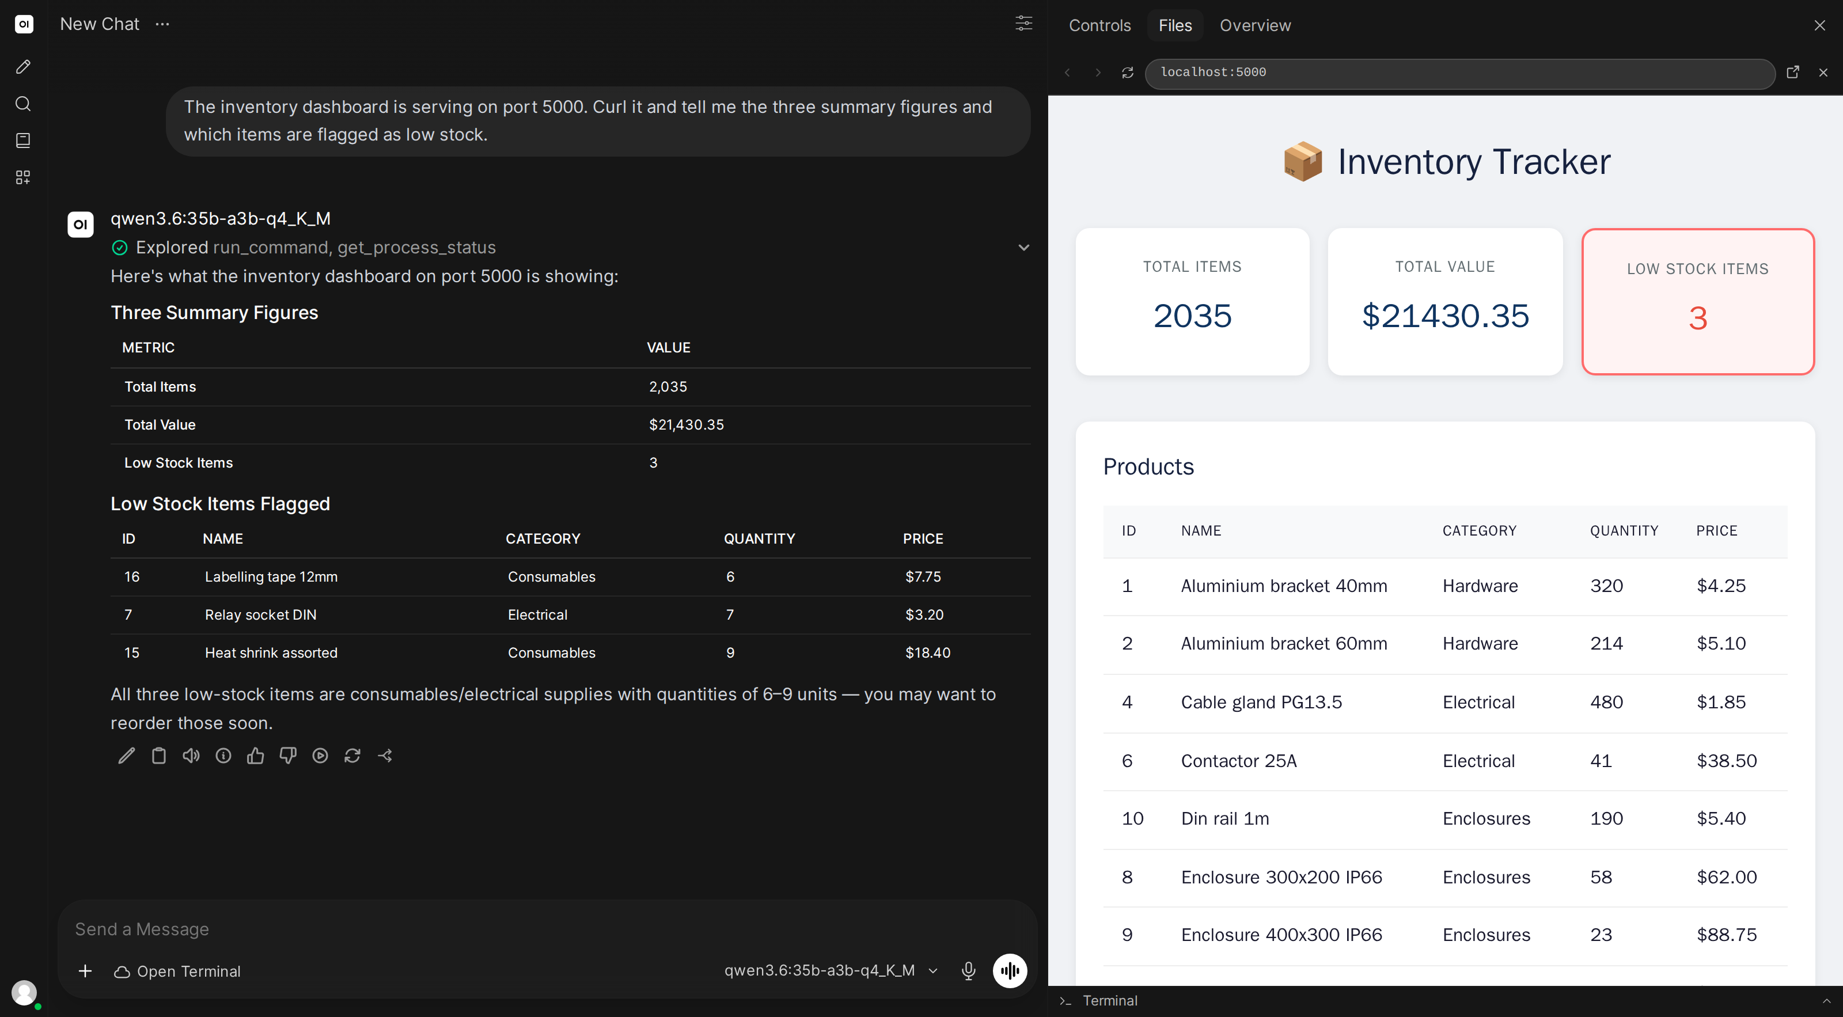The width and height of the screenshot is (1843, 1017).
Task: Expand the Explored tool calls chevron
Action: tap(1024, 248)
